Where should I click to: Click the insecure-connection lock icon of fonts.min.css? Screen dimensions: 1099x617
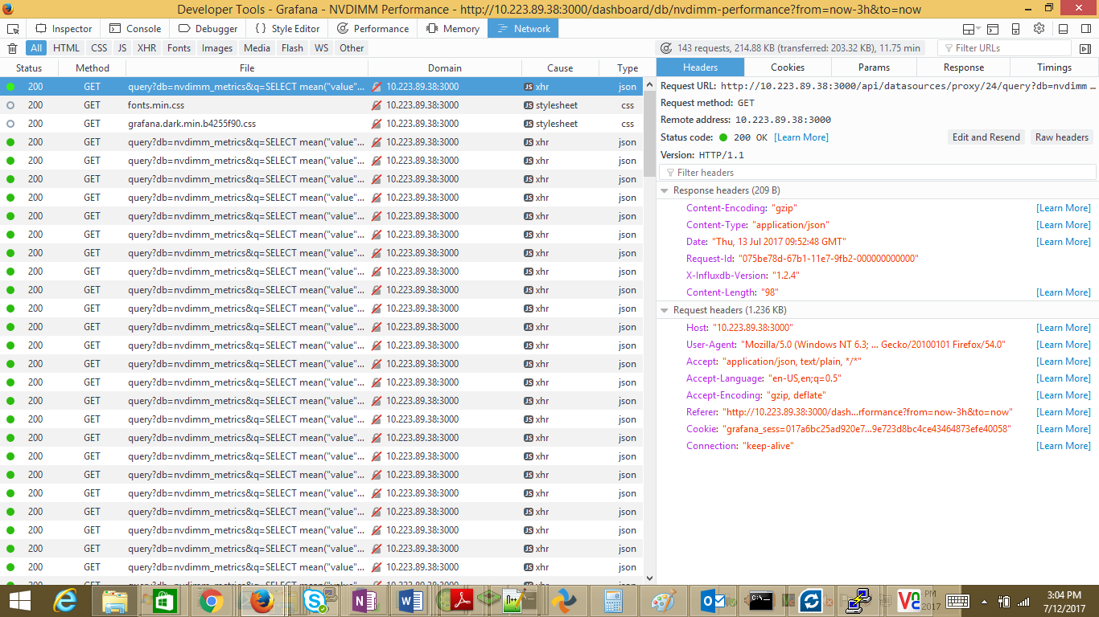(x=377, y=105)
